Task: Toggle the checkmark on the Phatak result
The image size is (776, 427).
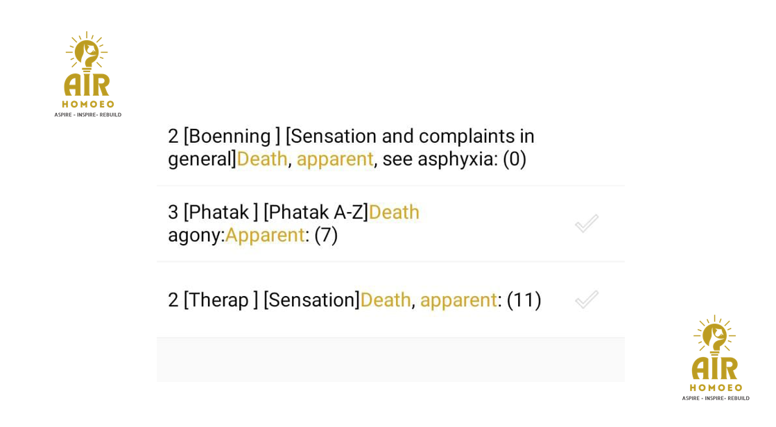Action: pos(586,223)
